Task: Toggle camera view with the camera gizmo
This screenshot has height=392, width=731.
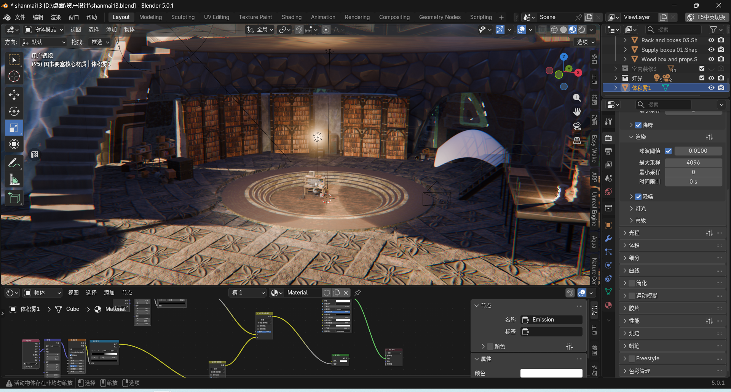Action: tap(577, 126)
